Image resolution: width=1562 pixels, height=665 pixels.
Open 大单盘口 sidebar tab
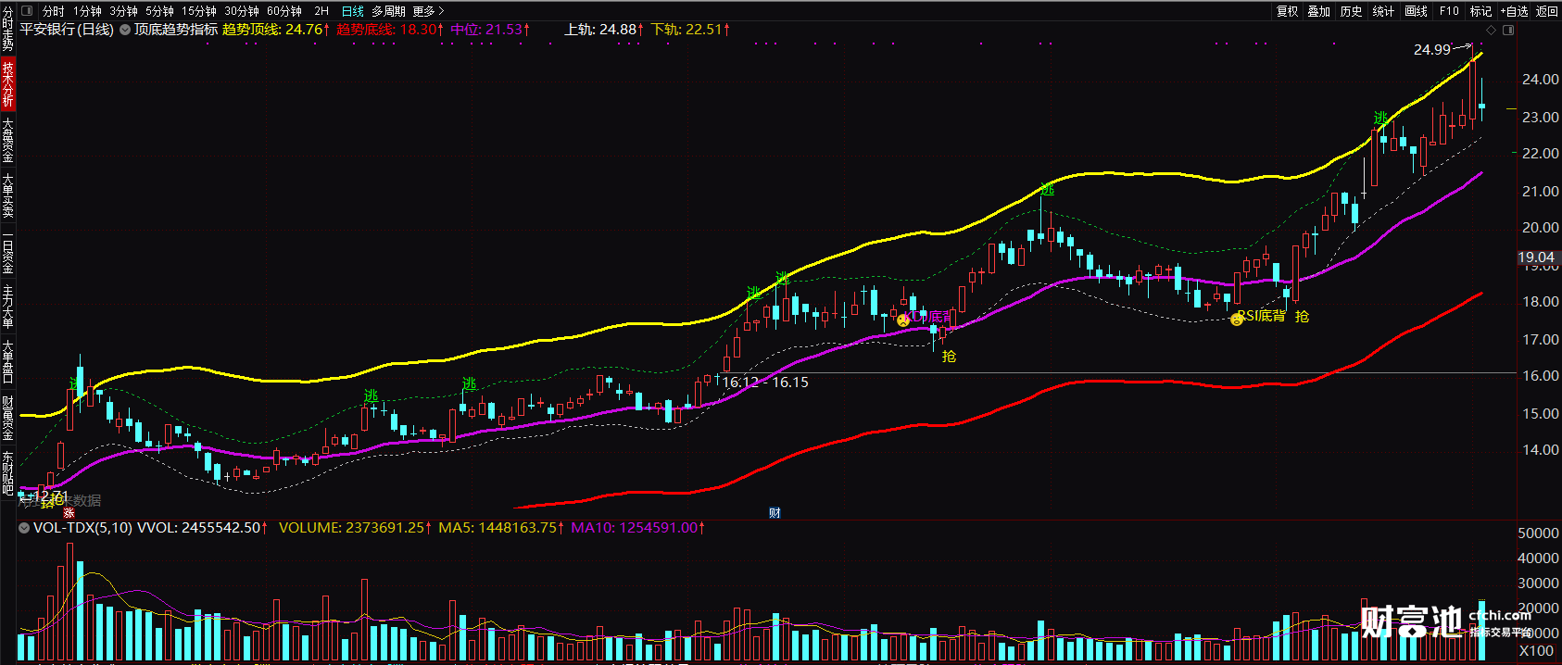coord(7,362)
